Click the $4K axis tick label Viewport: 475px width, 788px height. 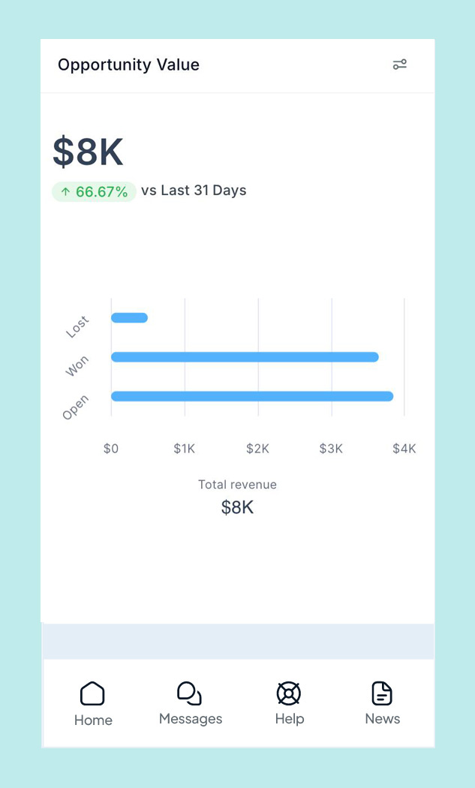pyautogui.click(x=404, y=449)
